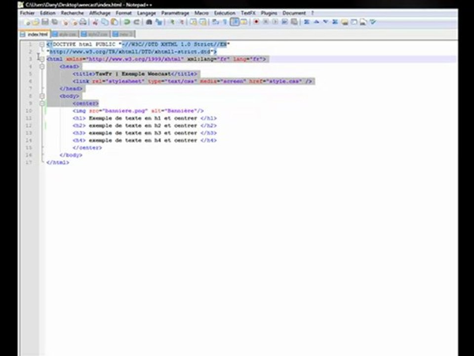The image size is (474, 356).
Task: Open the Format menu
Action: [123, 13]
